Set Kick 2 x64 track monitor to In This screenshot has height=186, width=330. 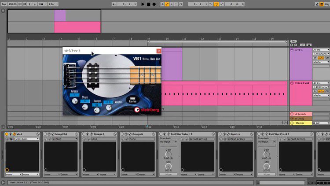pos(315,91)
